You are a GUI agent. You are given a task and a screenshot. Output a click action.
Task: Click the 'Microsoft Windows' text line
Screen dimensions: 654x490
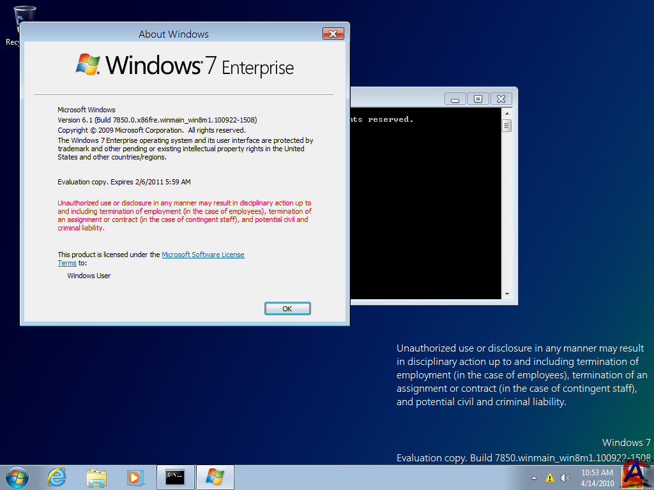(86, 110)
